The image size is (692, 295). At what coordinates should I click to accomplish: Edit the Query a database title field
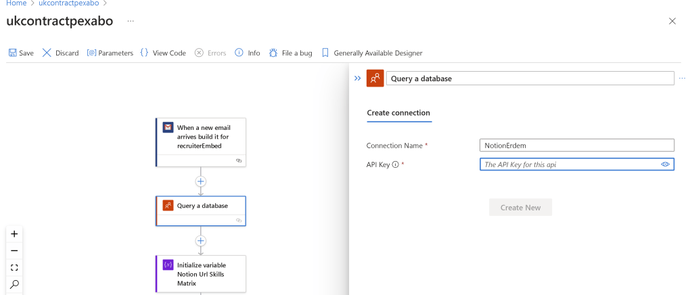530,78
